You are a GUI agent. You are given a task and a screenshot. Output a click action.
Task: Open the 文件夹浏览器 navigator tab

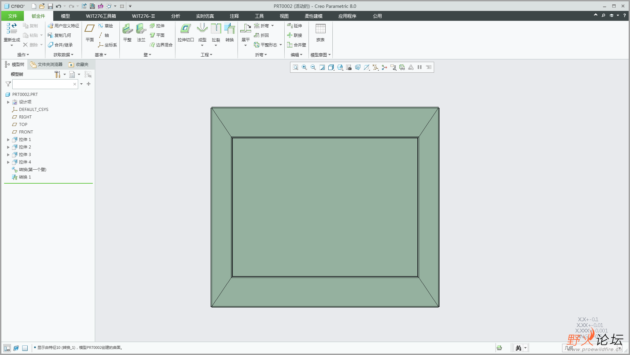tap(46, 65)
